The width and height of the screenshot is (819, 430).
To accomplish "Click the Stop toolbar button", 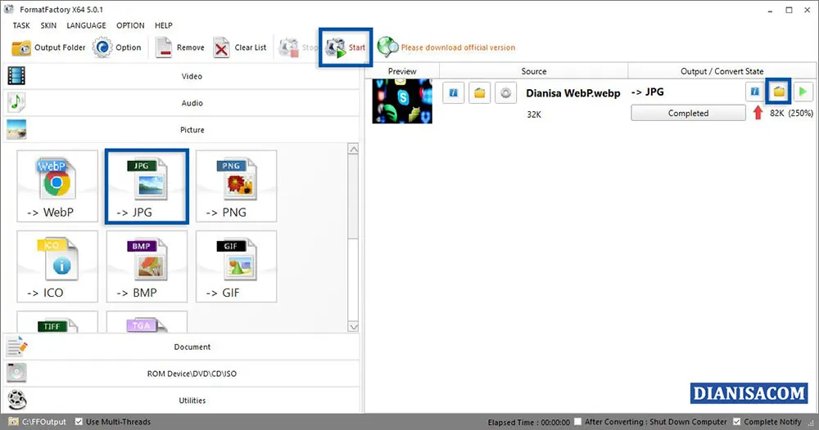I will pyautogui.click(x=298, y=47).
